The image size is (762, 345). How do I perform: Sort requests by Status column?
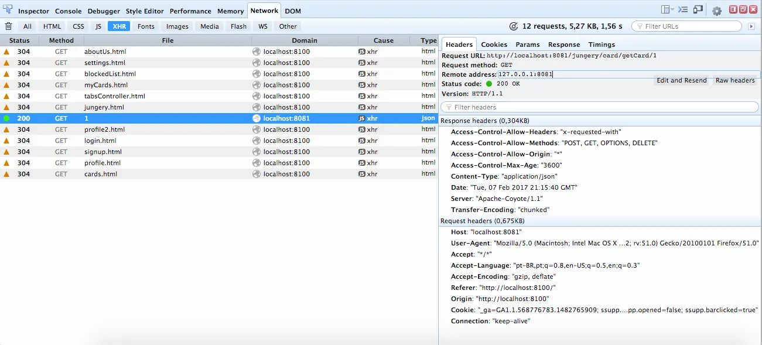click(x=19, y=40)
